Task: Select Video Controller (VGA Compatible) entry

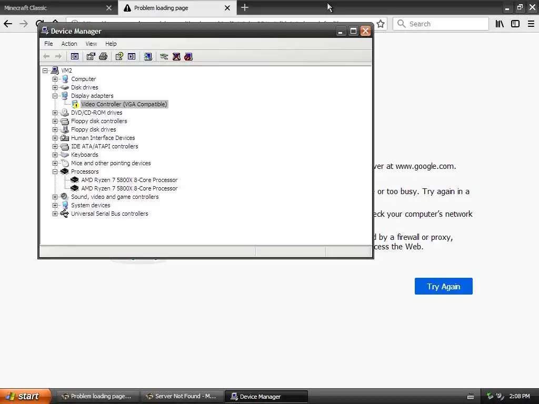Action: click(124, 104)
